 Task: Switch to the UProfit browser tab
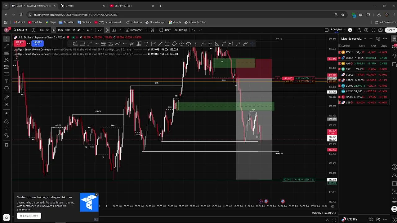pyautogui.click(x=82, y=6)
